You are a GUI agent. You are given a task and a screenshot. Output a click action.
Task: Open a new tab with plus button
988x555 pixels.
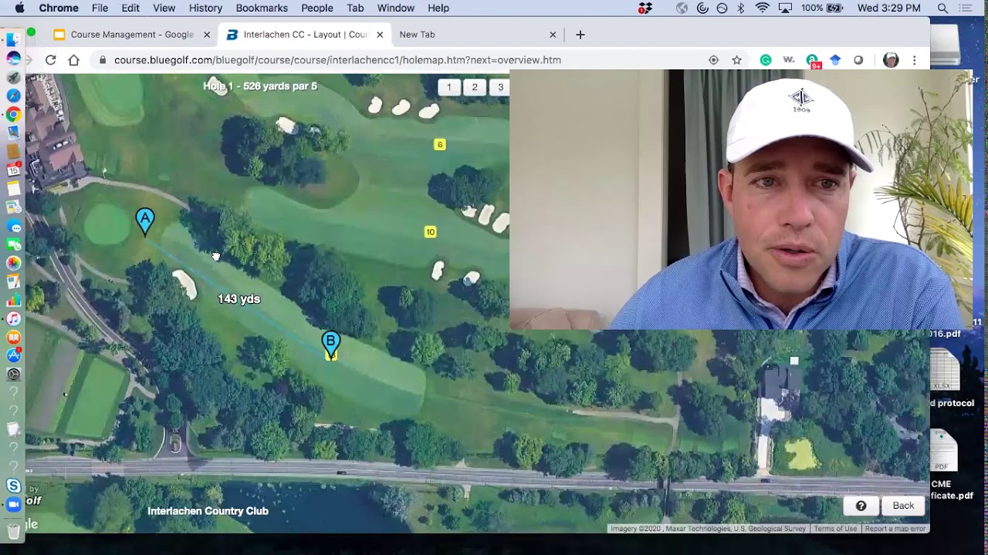(580, 35)
